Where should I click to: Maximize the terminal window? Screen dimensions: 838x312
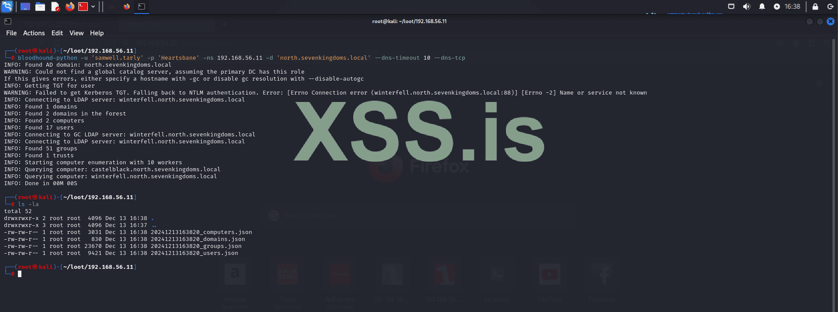[820, 21]
